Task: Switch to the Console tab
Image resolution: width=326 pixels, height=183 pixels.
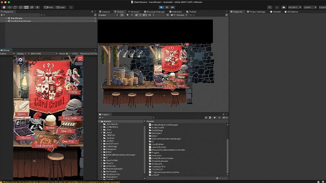Action: (x=104, y=12)
